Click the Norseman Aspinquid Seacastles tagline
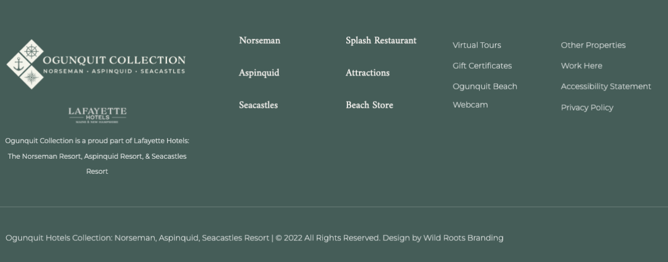The image size is (668, 262). point(114,72)
